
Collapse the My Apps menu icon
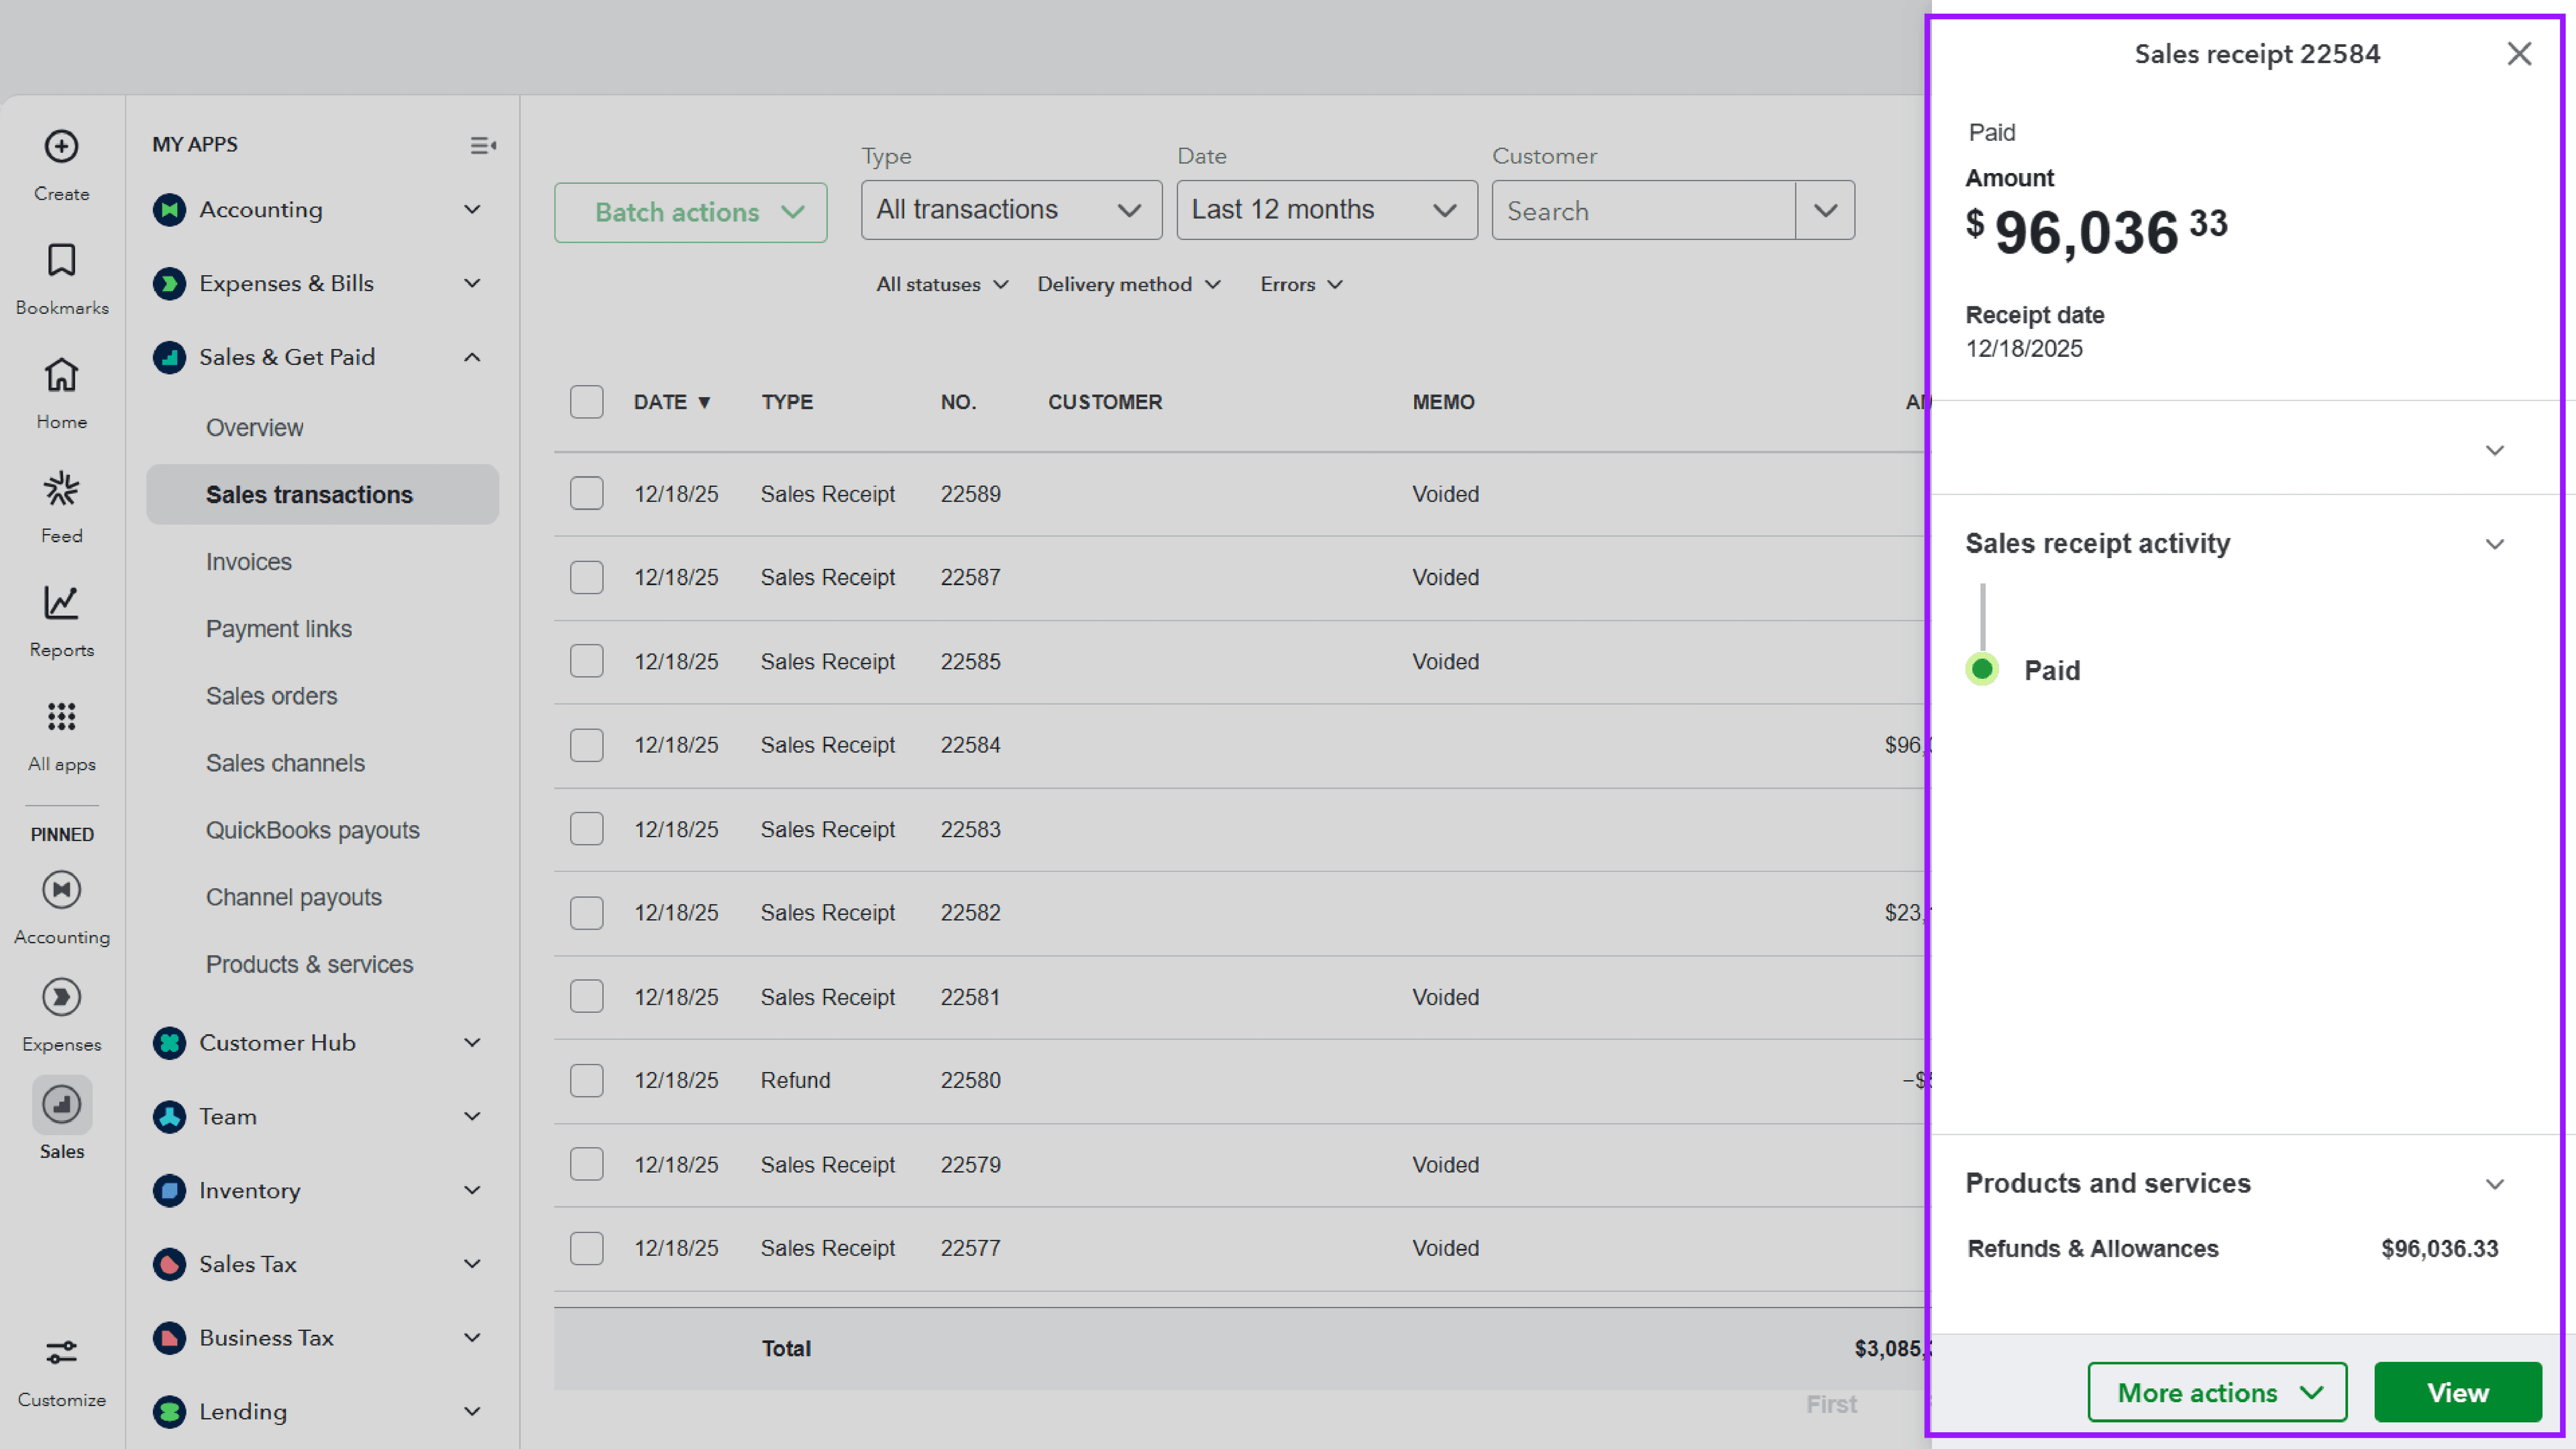coord(483,146)
